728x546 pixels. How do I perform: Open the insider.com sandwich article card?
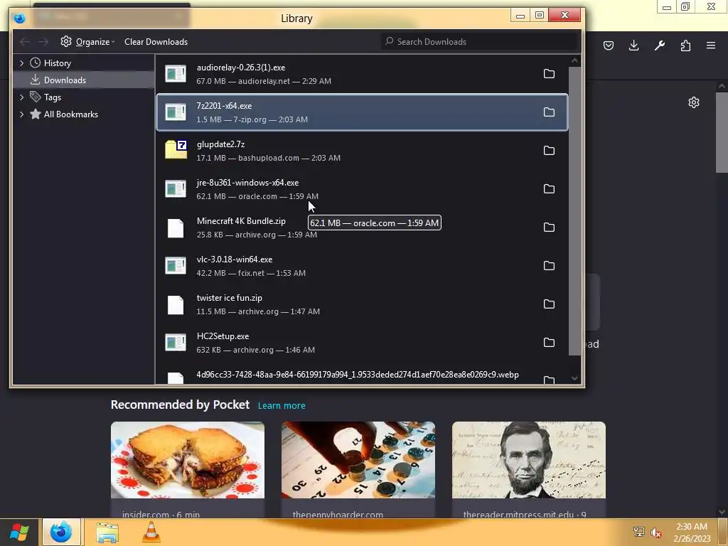coord(188,469)
